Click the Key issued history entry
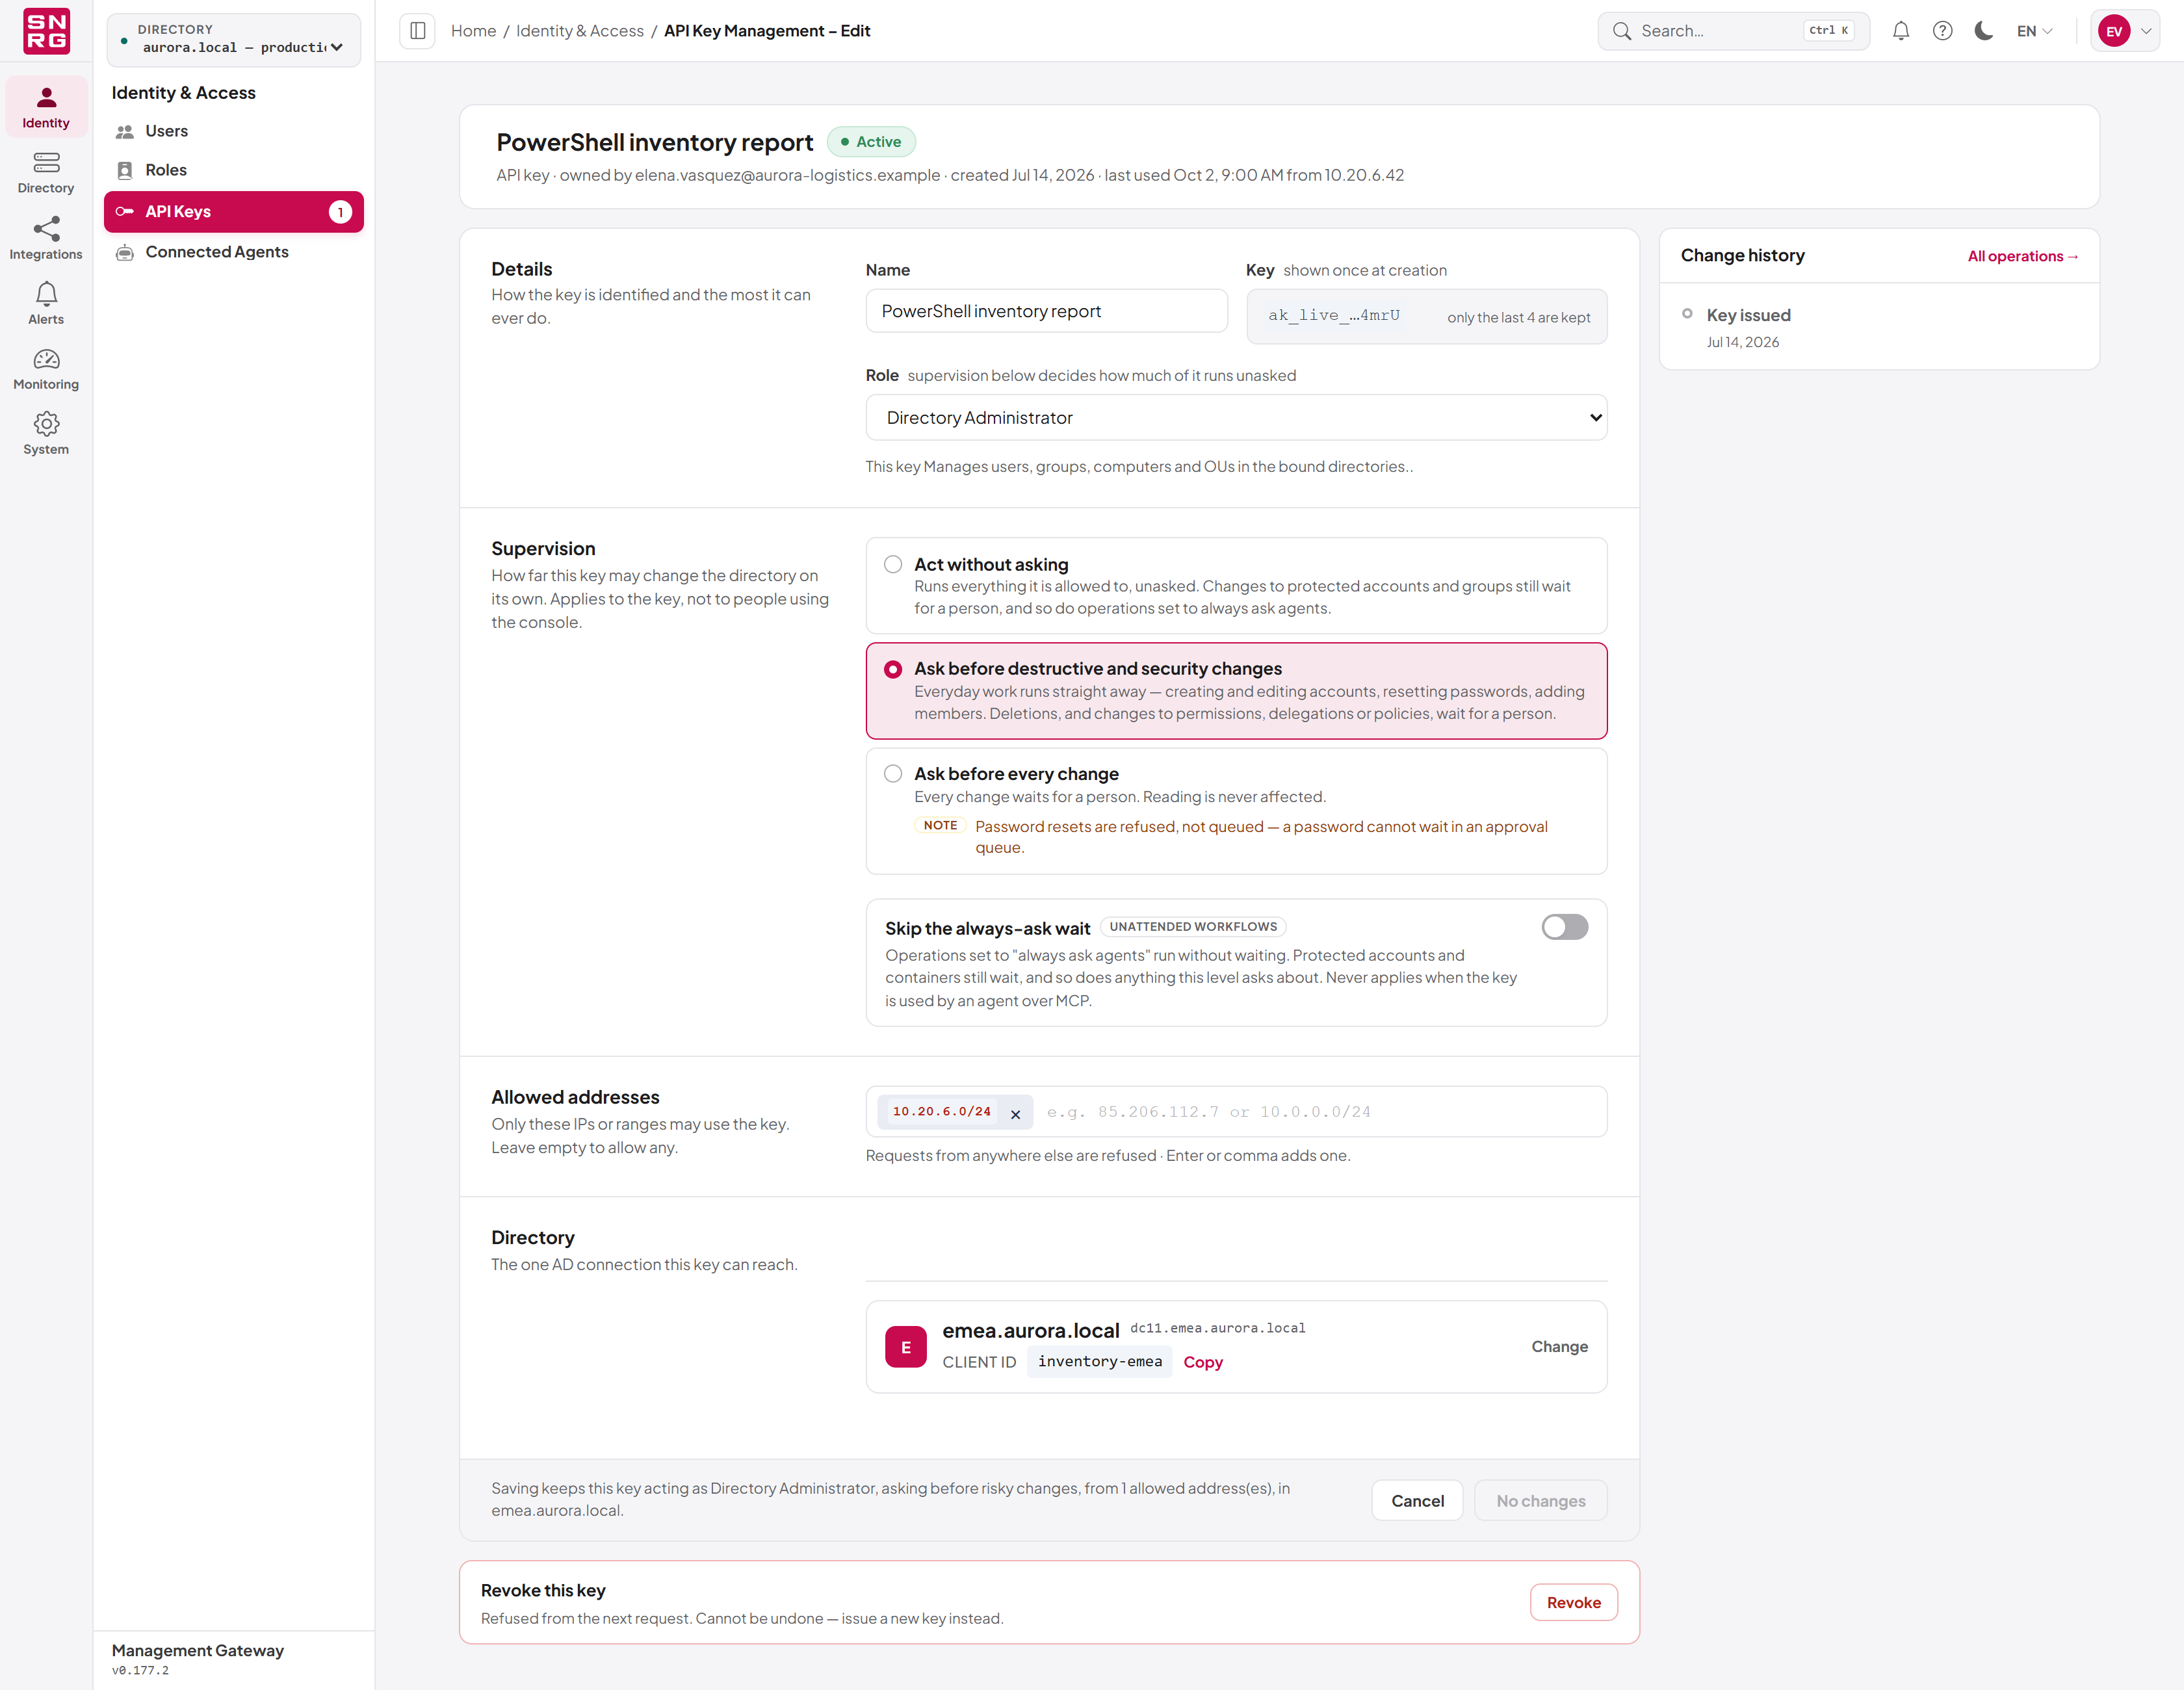This screenshot has height=1690, width=2184. point(1748,315)
